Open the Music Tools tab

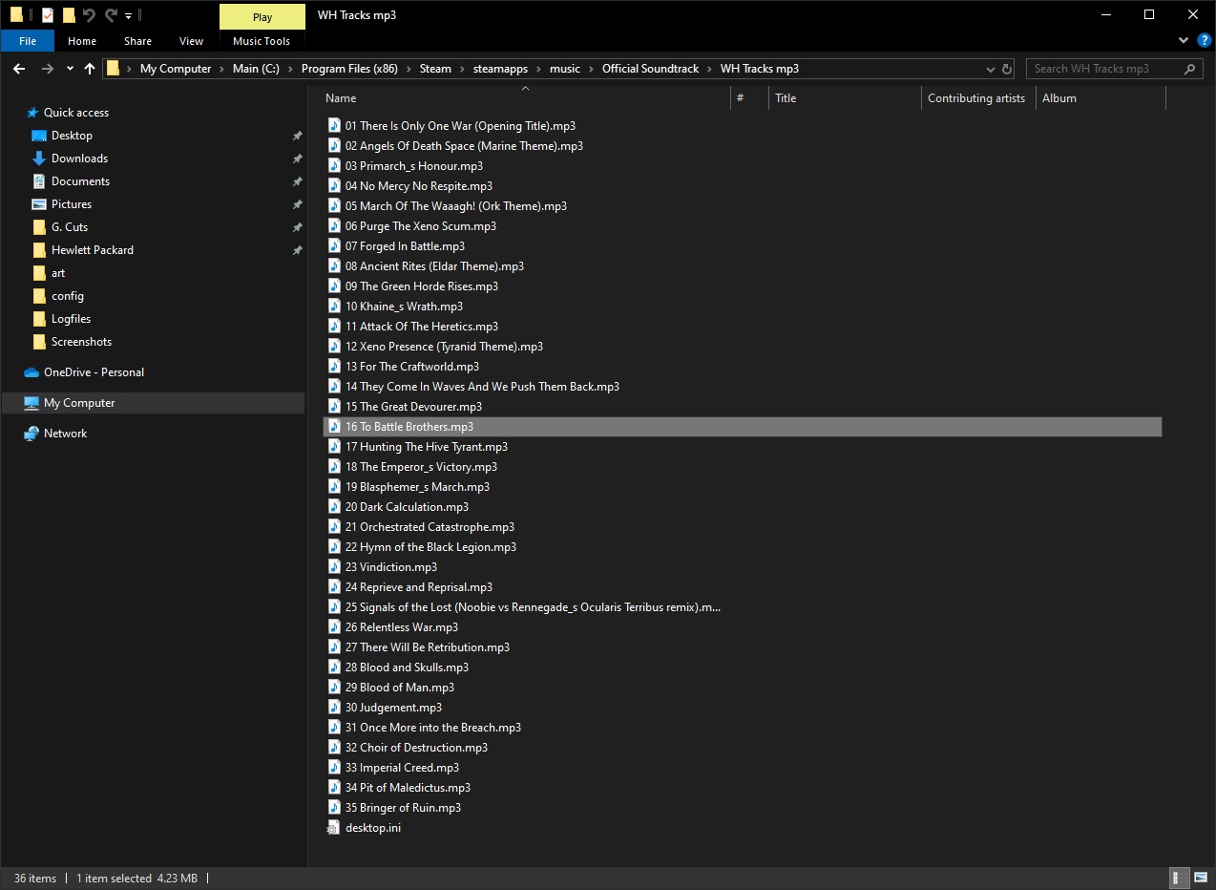pyautogui.click(x=262, y=41)
